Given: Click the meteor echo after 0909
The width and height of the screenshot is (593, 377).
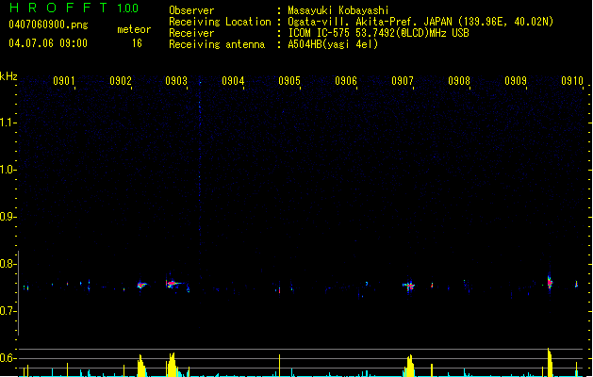Looking at the screenshot, I should coord(550,282).
